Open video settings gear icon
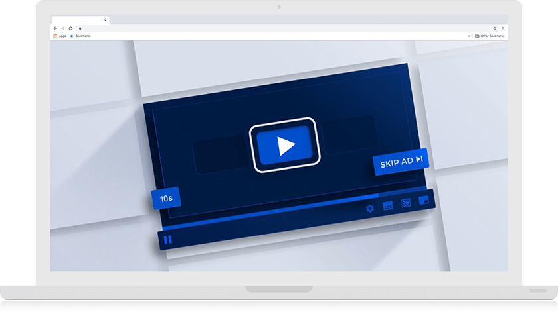 370,209
